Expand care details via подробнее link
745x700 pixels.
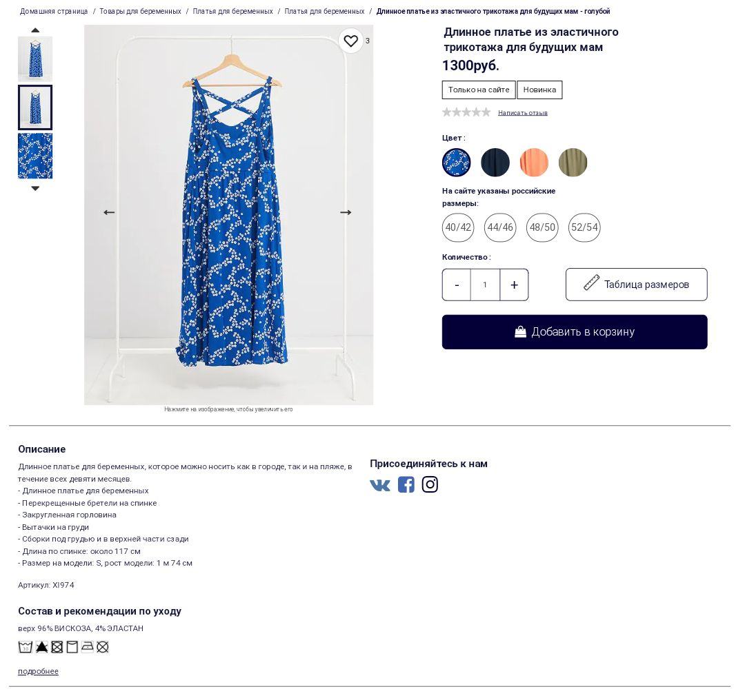coord(38,672)
